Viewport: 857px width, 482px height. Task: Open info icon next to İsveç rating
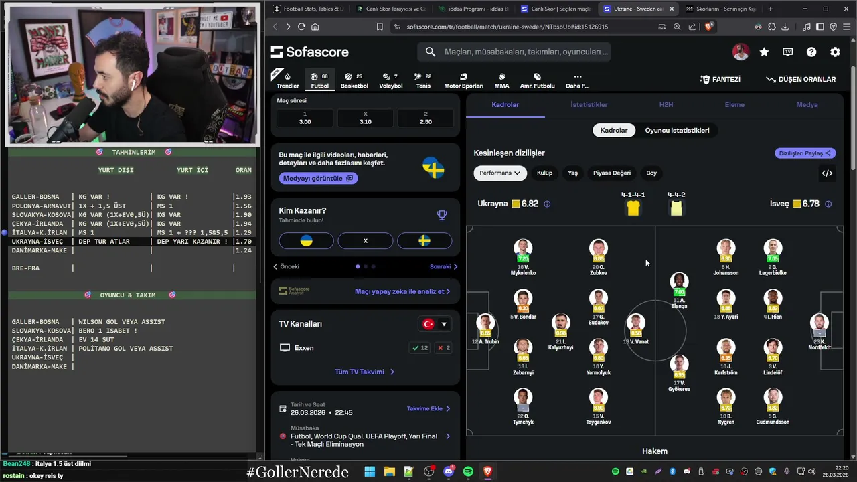pos(828,204)
